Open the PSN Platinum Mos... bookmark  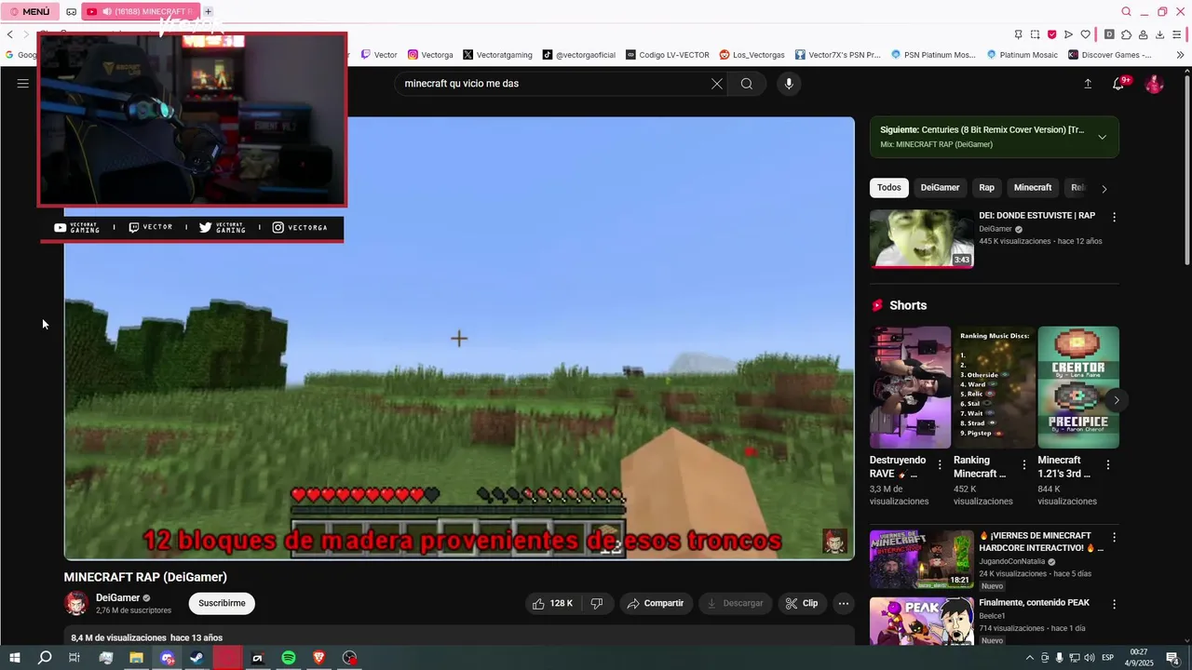point(933,55)
